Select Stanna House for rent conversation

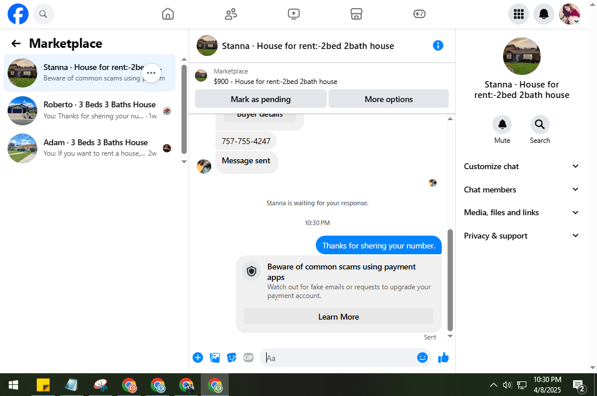point(90,73)
